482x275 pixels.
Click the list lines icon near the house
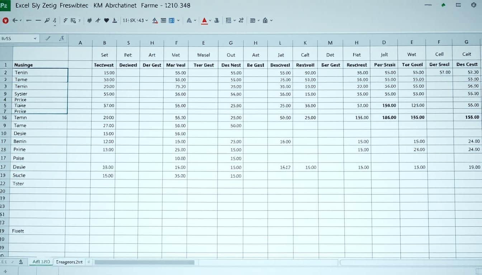click(x=252, y=20)
